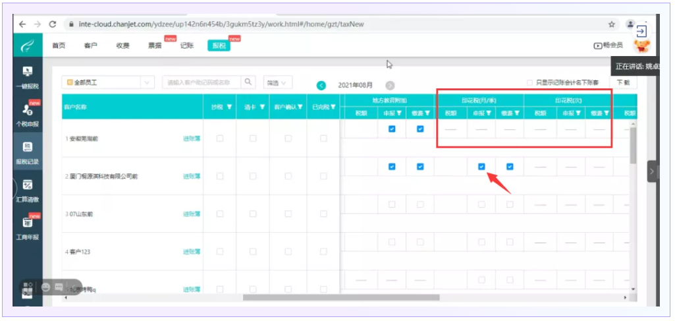Reload the page in browser

click(x=53, y=24)
